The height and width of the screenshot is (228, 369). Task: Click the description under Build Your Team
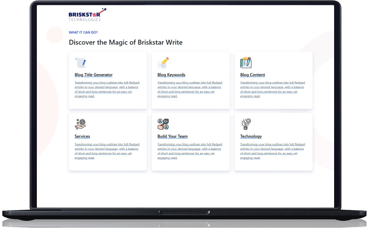tap(190, 151)
